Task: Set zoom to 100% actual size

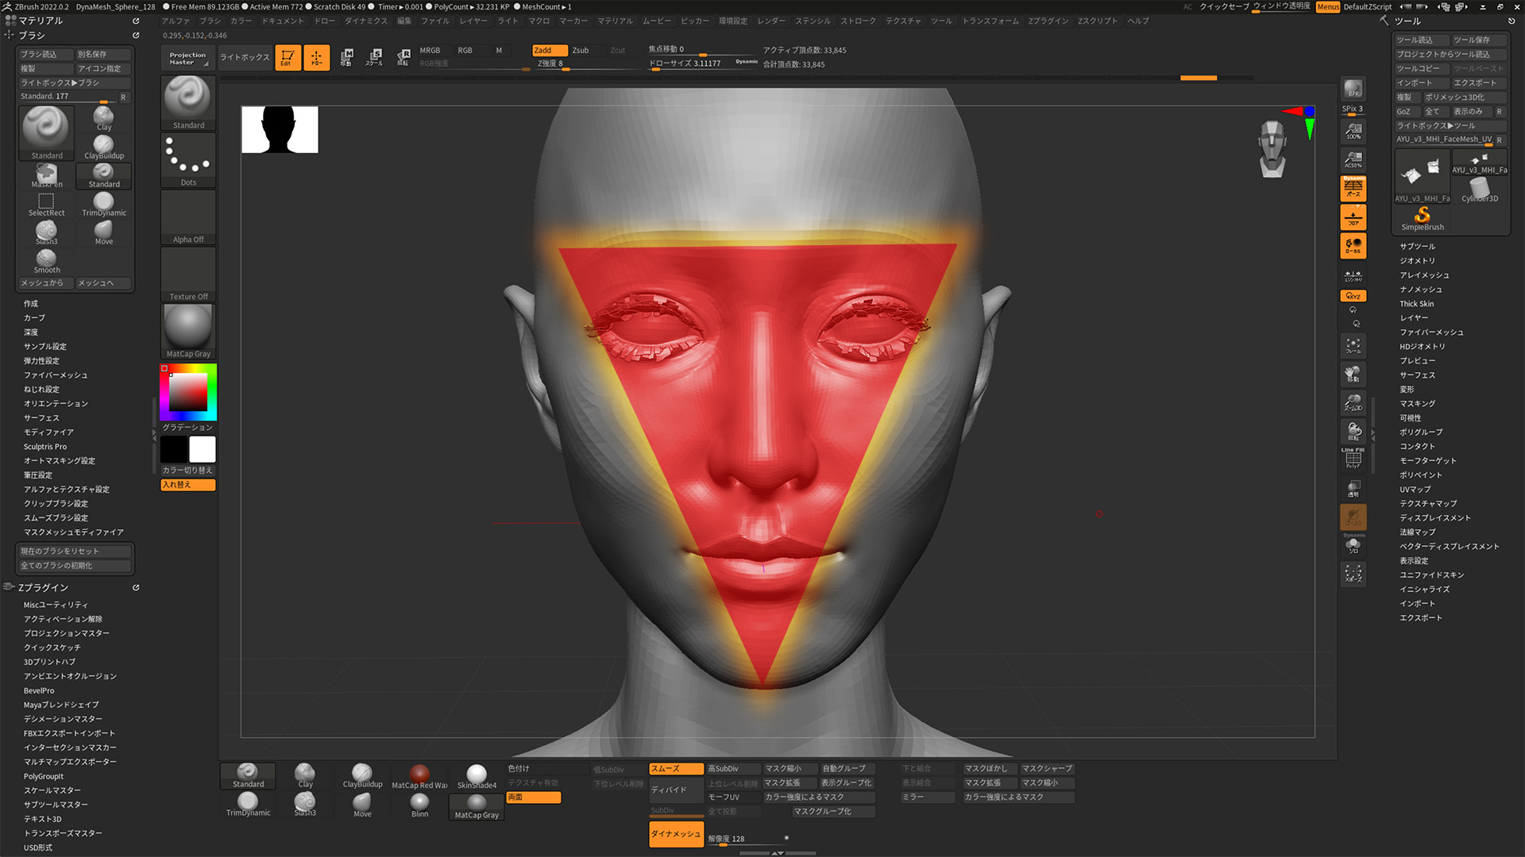Action: tap(1353, 131)
